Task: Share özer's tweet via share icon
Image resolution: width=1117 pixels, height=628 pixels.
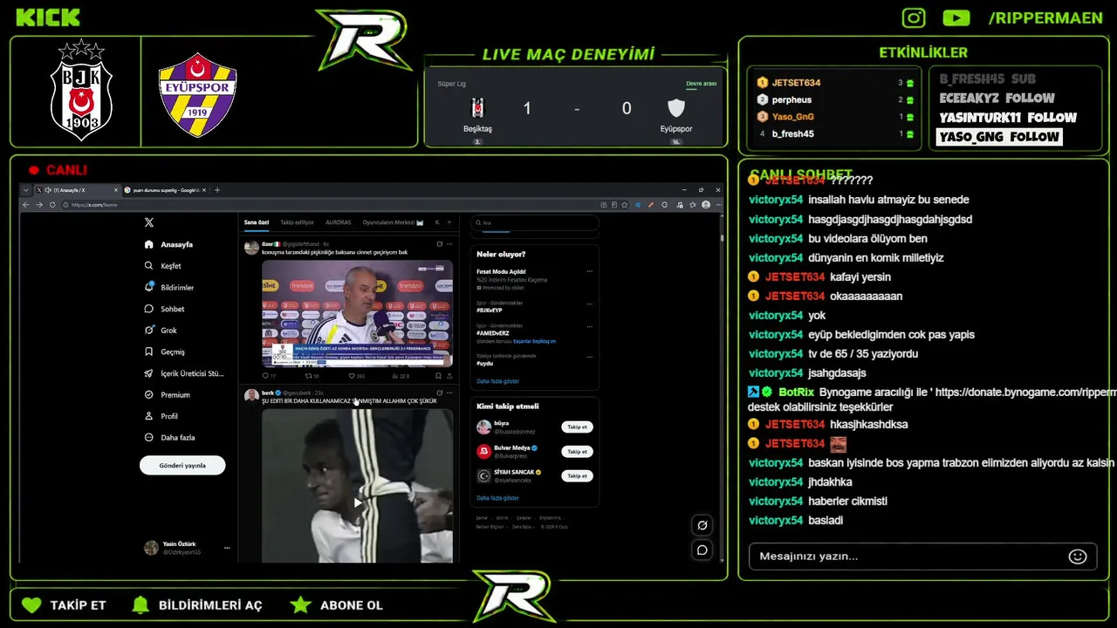Action: point(449,376)
